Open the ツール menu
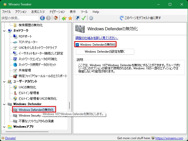The image size is (188, 141). coord(84,12)
